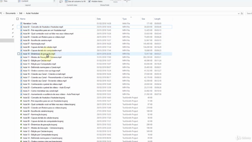Select icon of Aula 09 - Capura de tela do computador.mp4

(21, 50)
